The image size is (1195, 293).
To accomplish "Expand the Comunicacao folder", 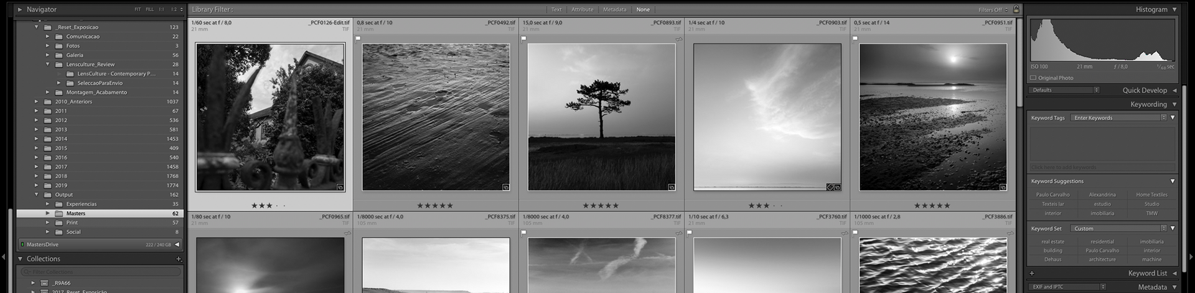I will click(x=47, y=37).
